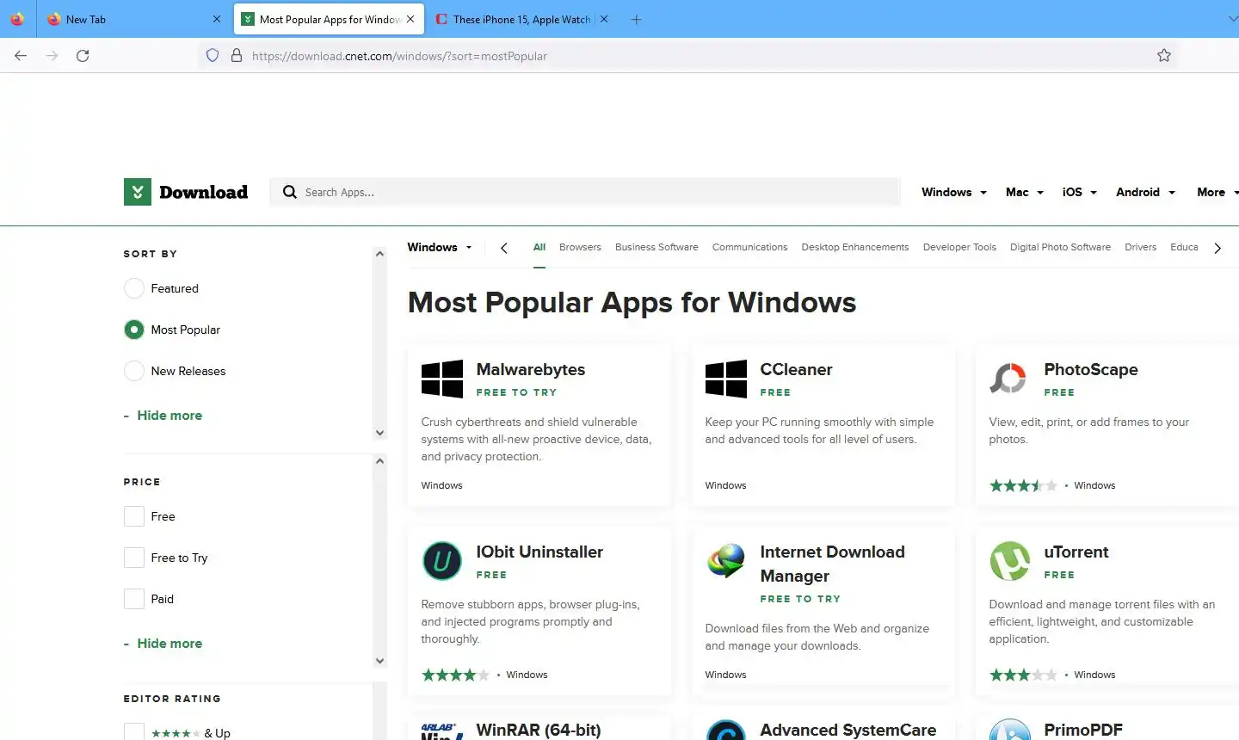Select the Featured sort option
1239x740 pixels.
(134, 288)
